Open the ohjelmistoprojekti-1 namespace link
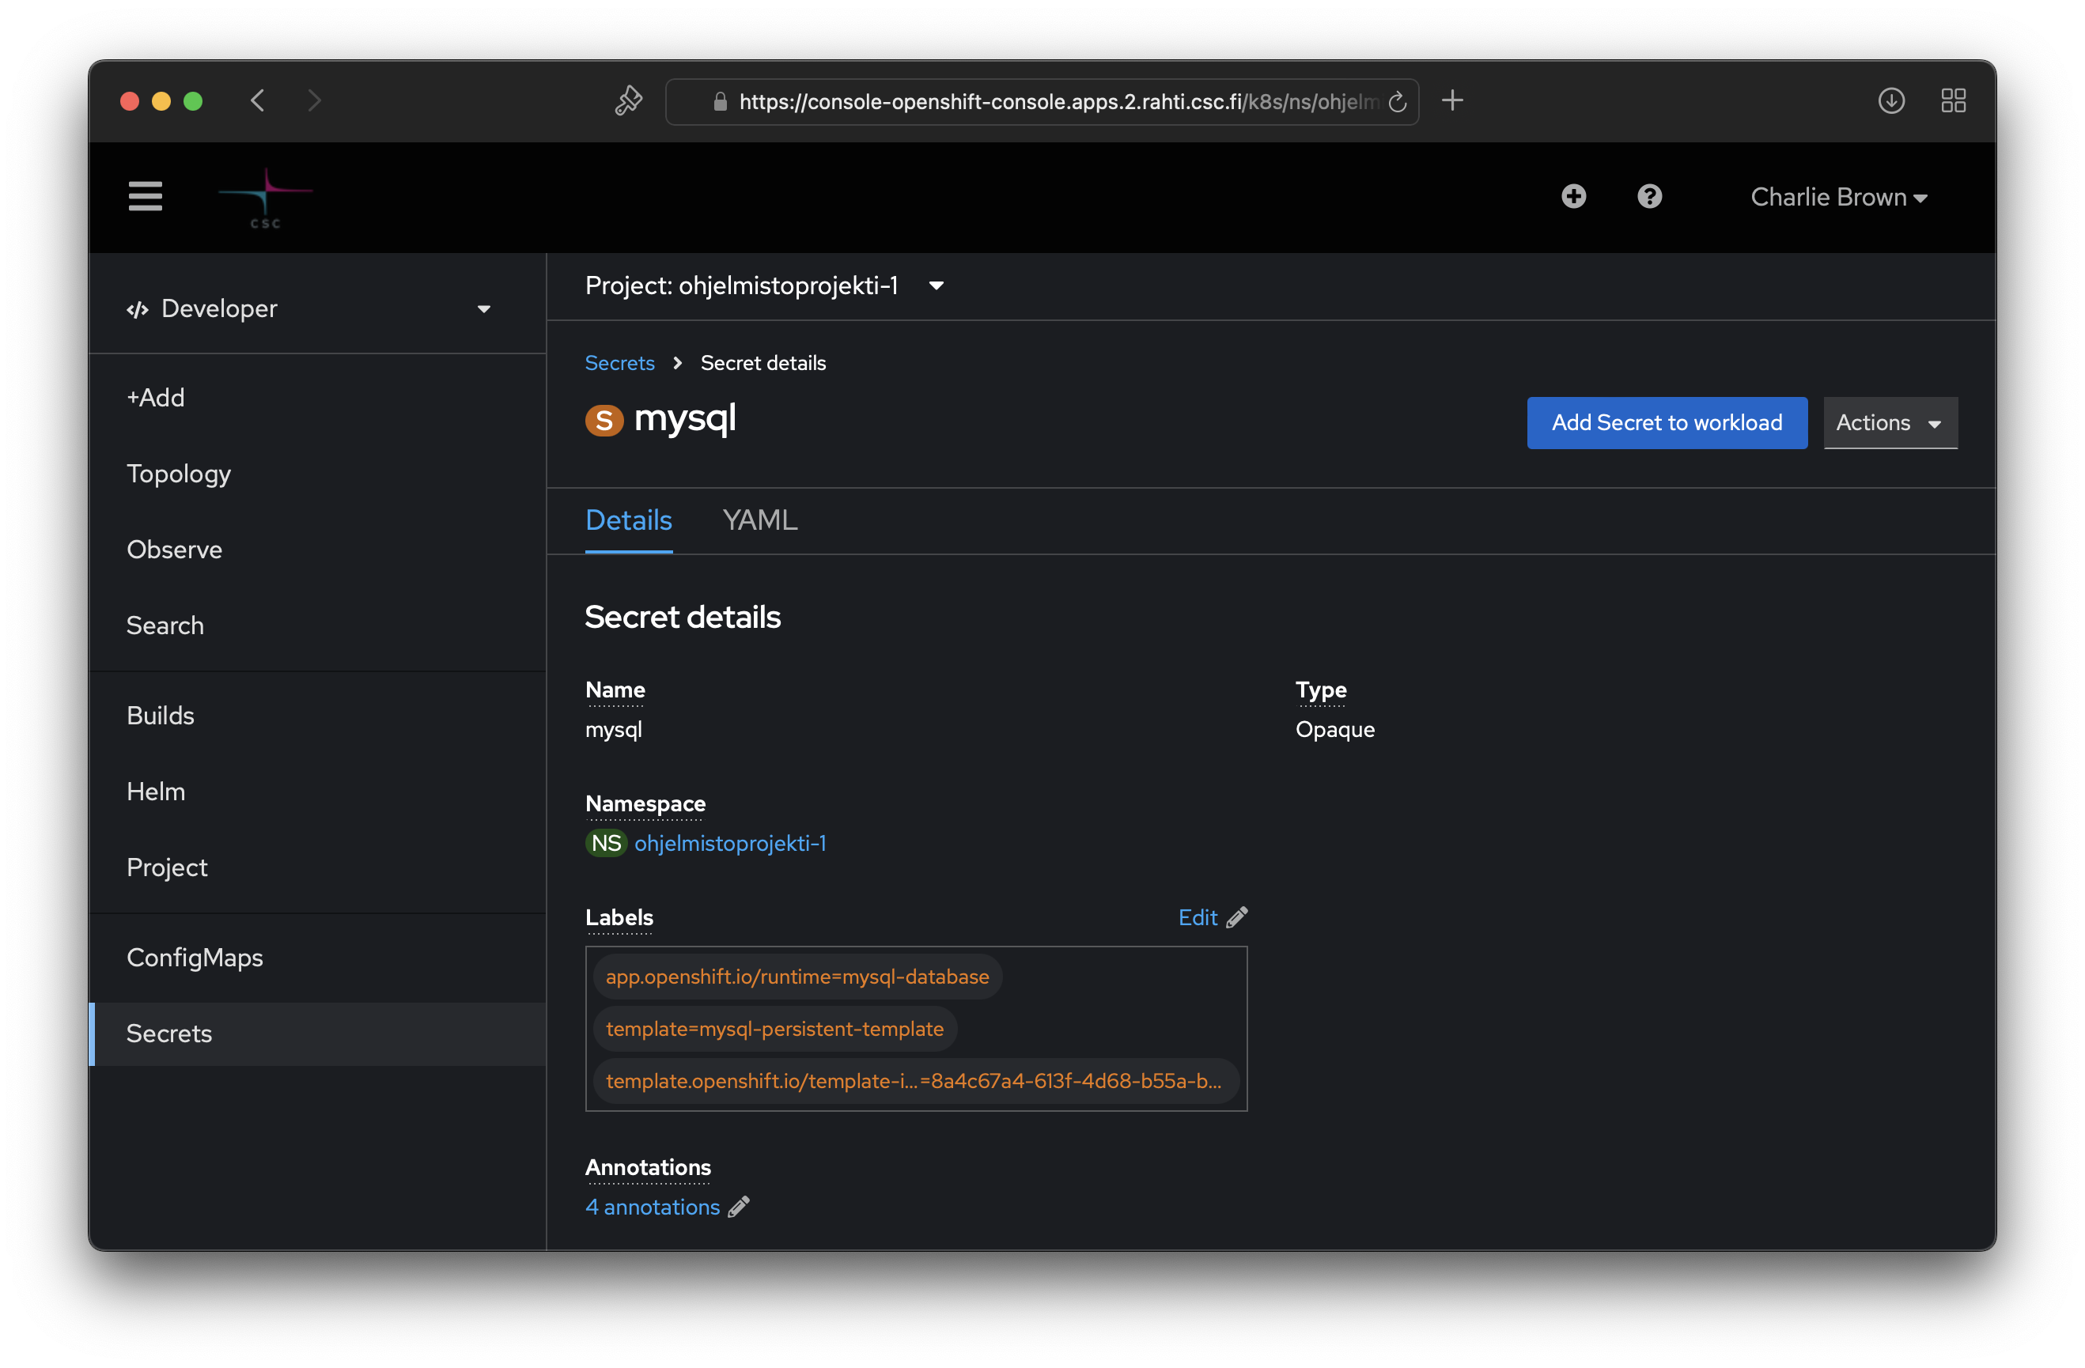The height and width of the screenshot is (1368, 2085). coord(730,844)
